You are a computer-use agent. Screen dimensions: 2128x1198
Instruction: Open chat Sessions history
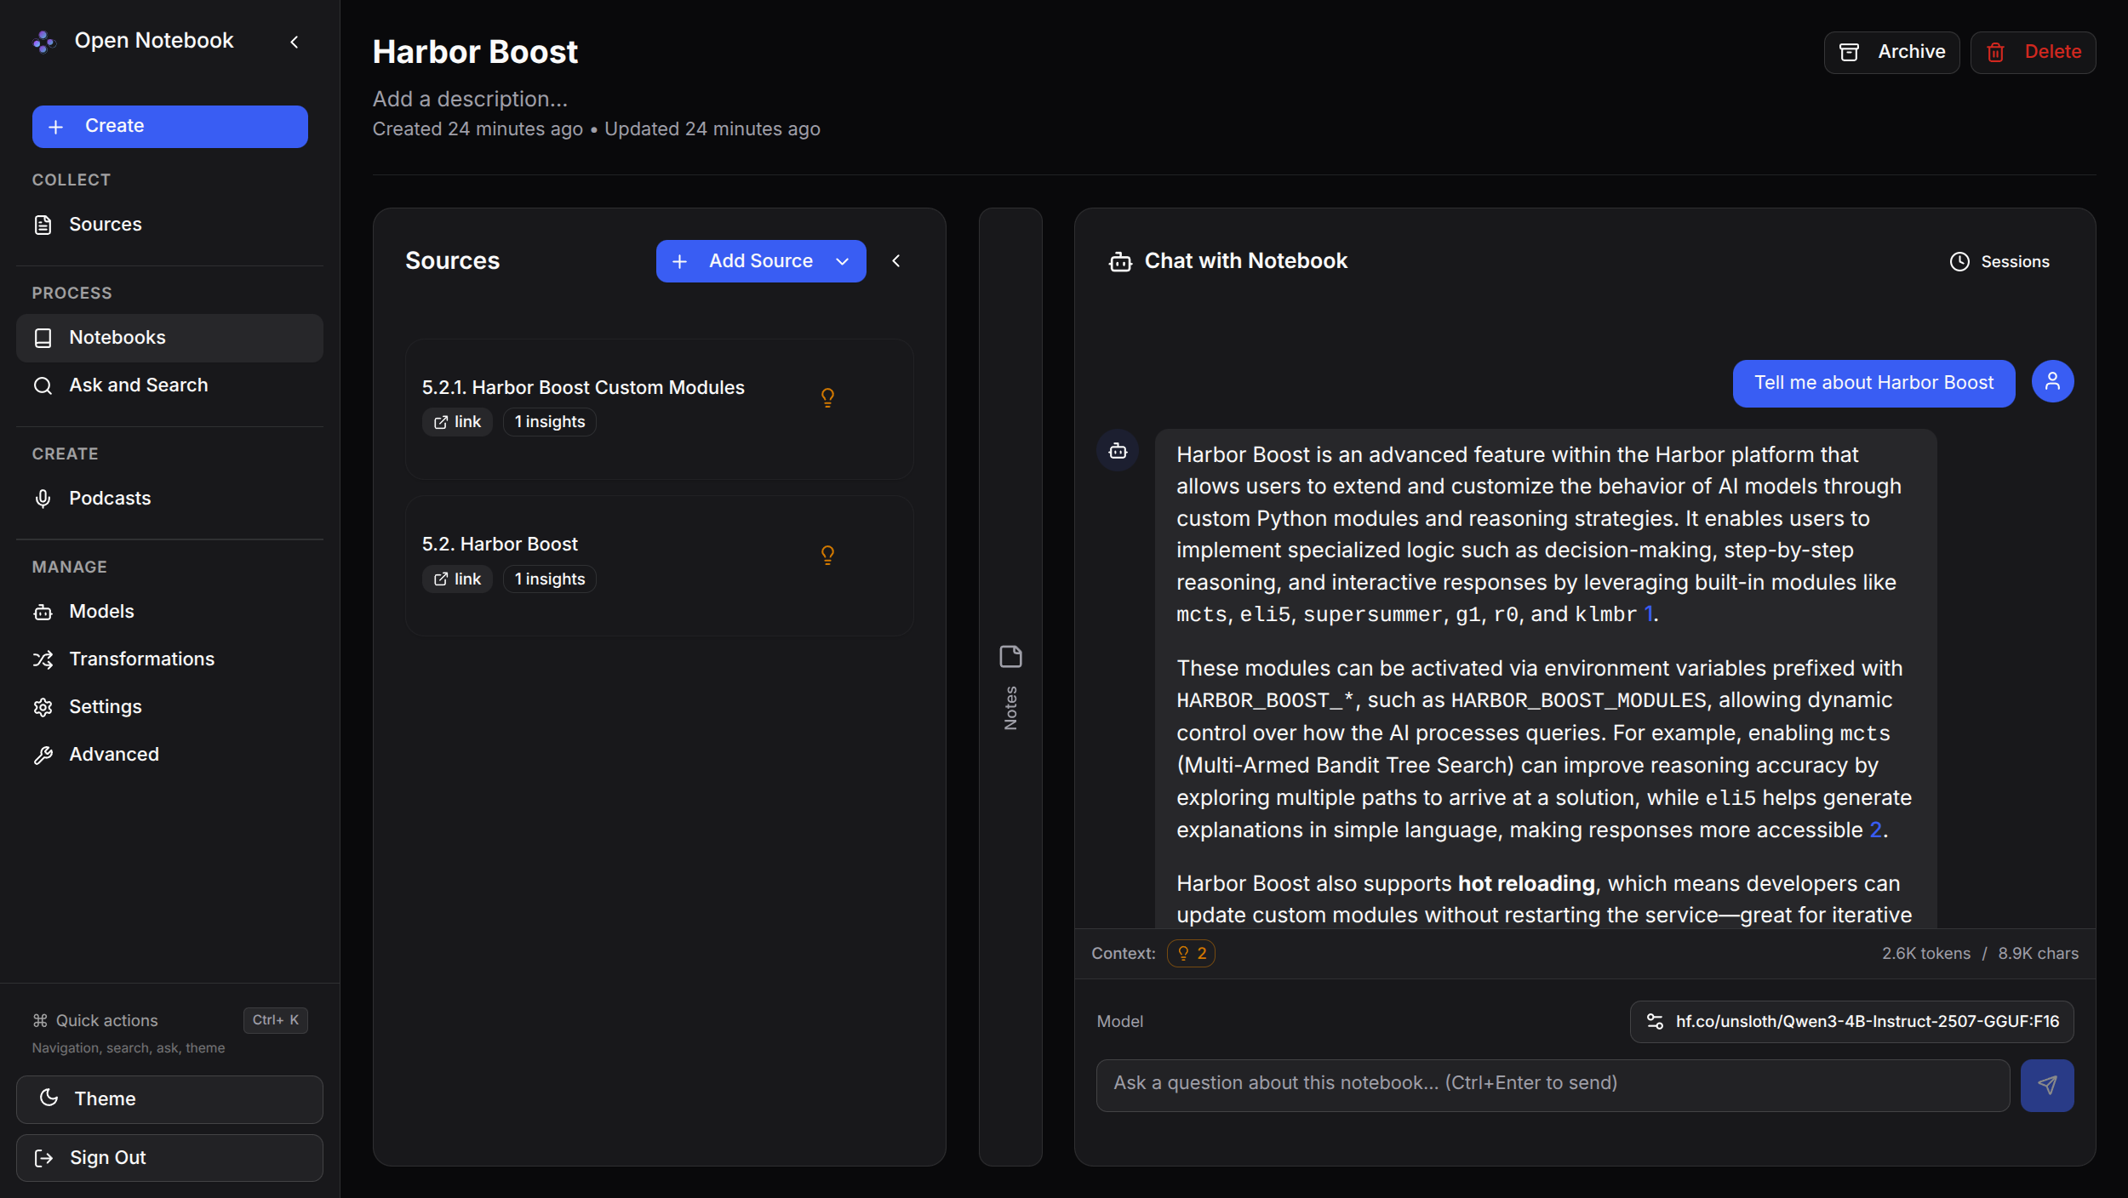point(1999,262)
